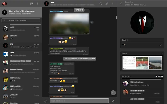Viewport: 167px width, 104px height.
Task: Open the chat list options menu
Action: (38, 4)
